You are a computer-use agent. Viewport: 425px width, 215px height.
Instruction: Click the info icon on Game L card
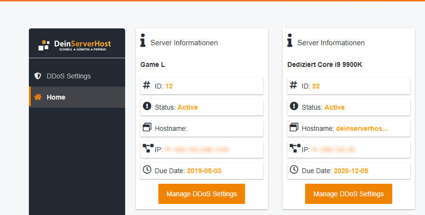click(x=142, y=40)
